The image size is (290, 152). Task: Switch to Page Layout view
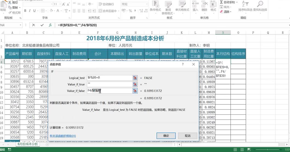[242, 150]
